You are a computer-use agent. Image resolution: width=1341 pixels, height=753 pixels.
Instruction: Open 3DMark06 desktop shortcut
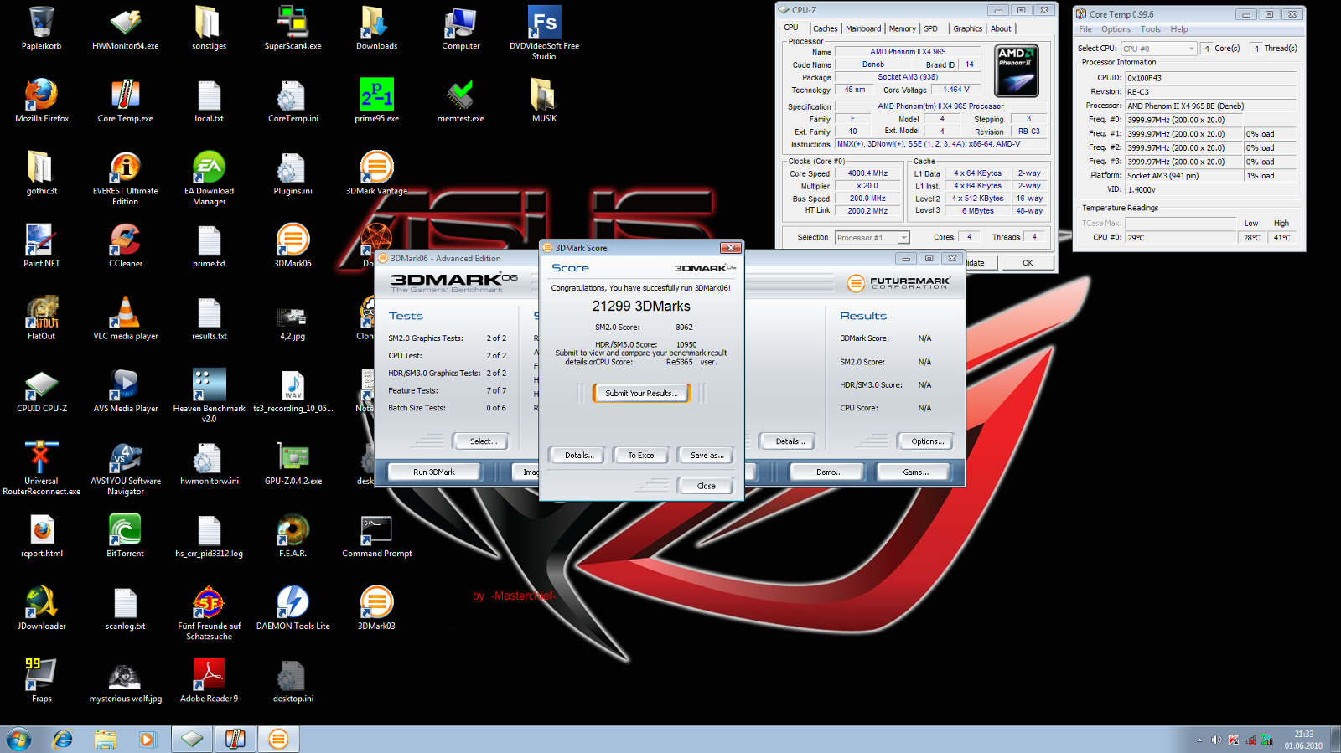293,245
